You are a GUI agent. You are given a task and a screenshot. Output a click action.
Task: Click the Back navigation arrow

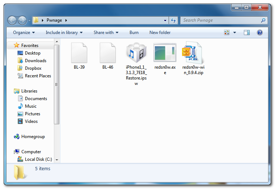(x=12, y=20)
